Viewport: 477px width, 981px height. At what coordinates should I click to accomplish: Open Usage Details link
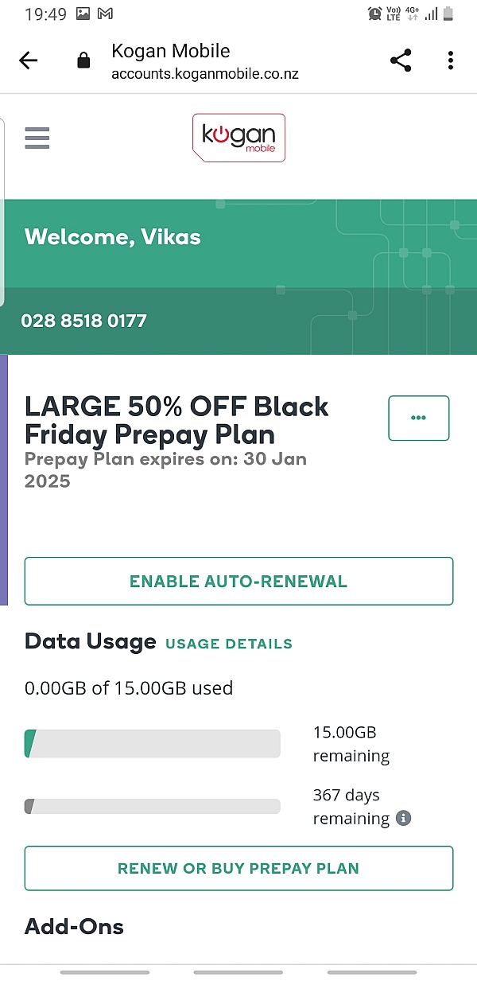pos(228,644)
